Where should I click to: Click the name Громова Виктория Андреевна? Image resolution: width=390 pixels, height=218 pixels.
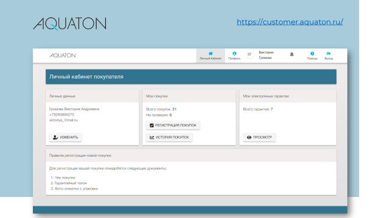click(74, 109)
